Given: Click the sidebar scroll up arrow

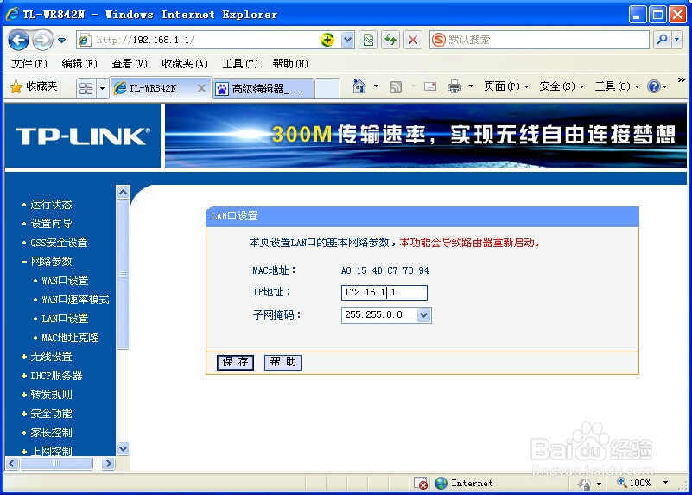Looking at the screenshot, I should (x=124, y=192).
